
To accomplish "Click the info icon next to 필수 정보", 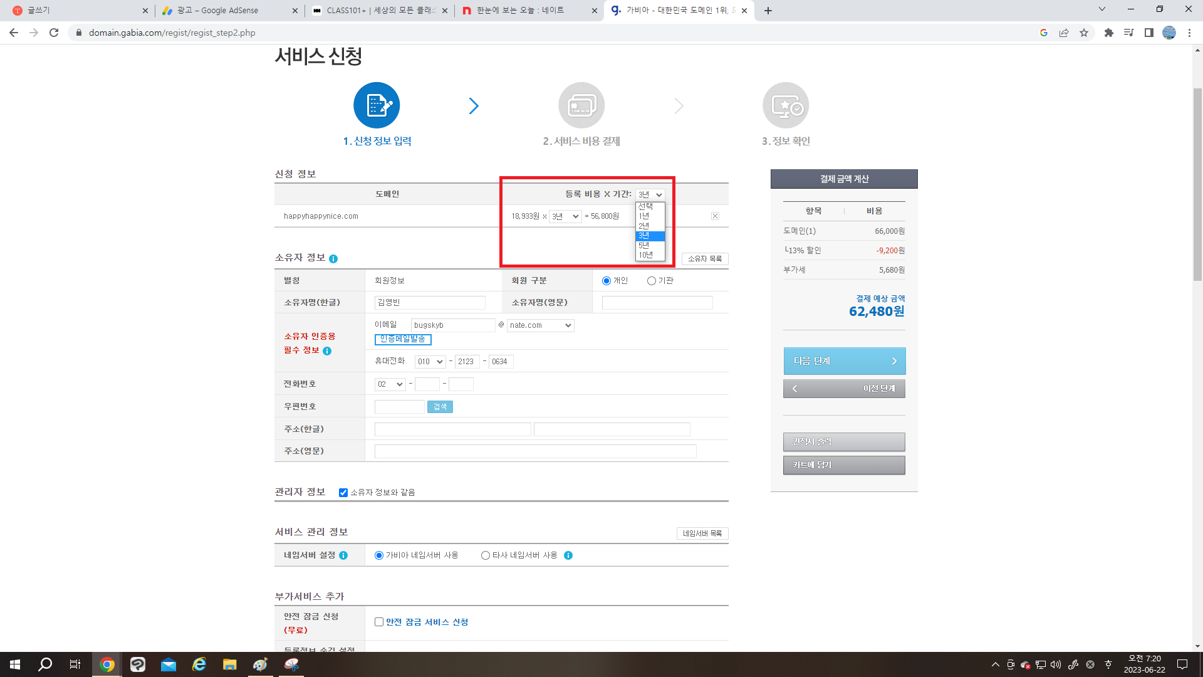I will coord(326,351).
